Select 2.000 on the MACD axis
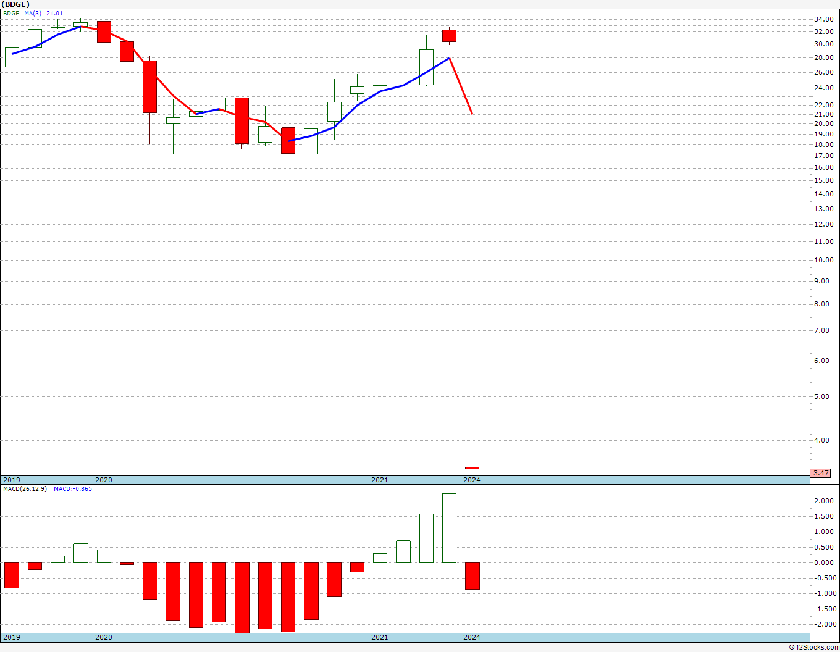840x652 pixels. click(x=825, y=501)
